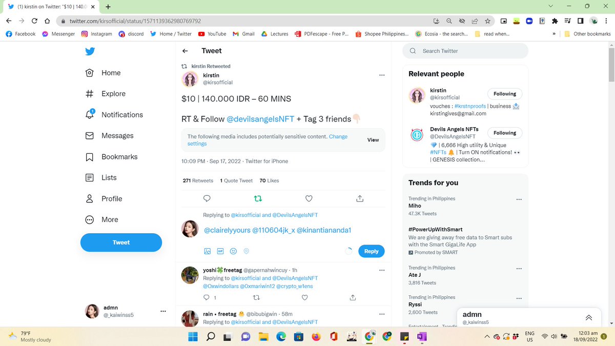Share yoshi freetag's reply
This screenshot has height=346, width=615.
click(x=353, y=297)
